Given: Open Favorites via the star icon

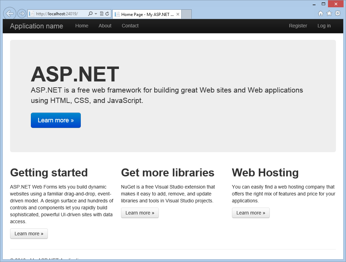Looking at the screenshot, I should click(329, 13).
